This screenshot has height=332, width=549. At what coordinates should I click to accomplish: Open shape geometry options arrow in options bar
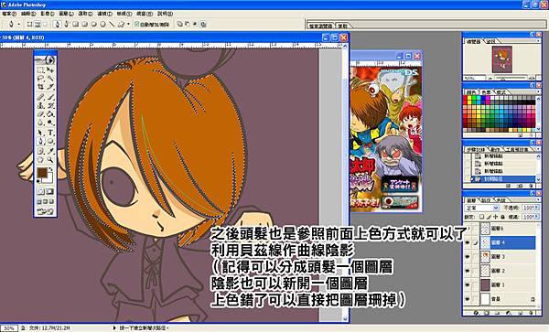[x=128, y=24]
